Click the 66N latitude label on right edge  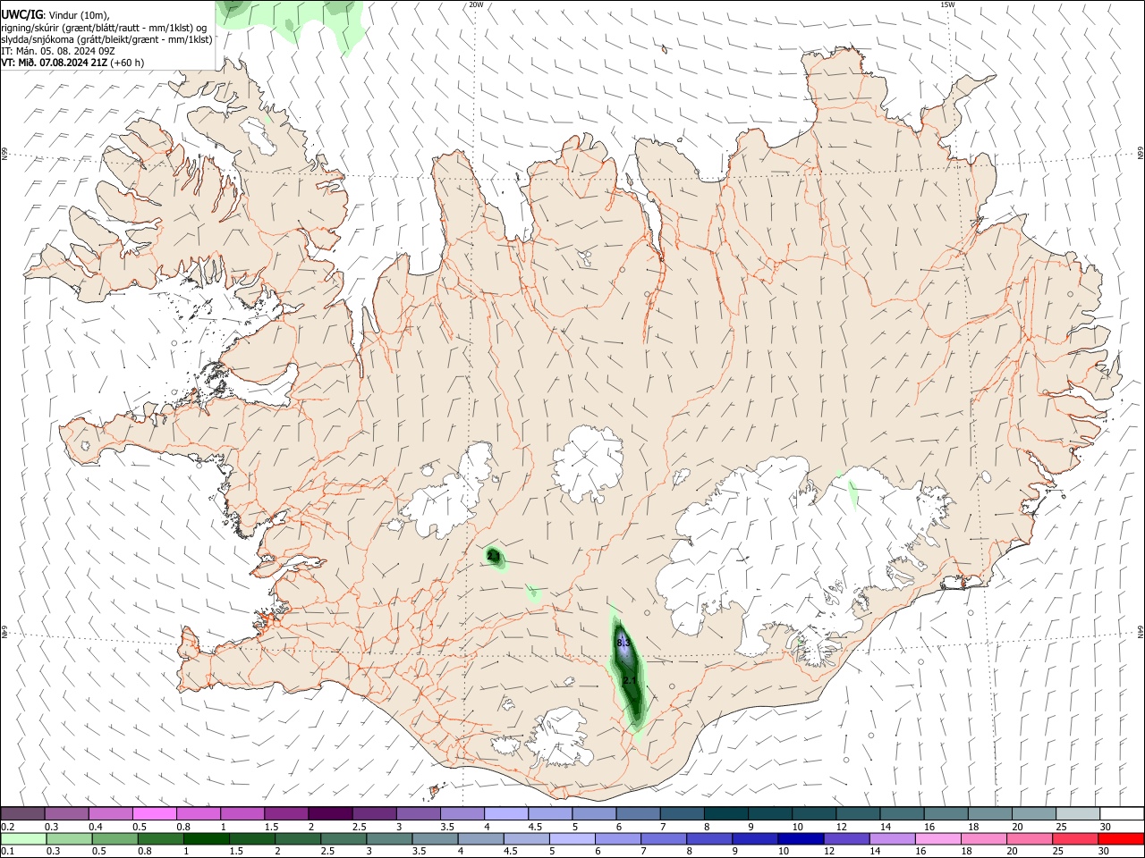[1141, 154]
